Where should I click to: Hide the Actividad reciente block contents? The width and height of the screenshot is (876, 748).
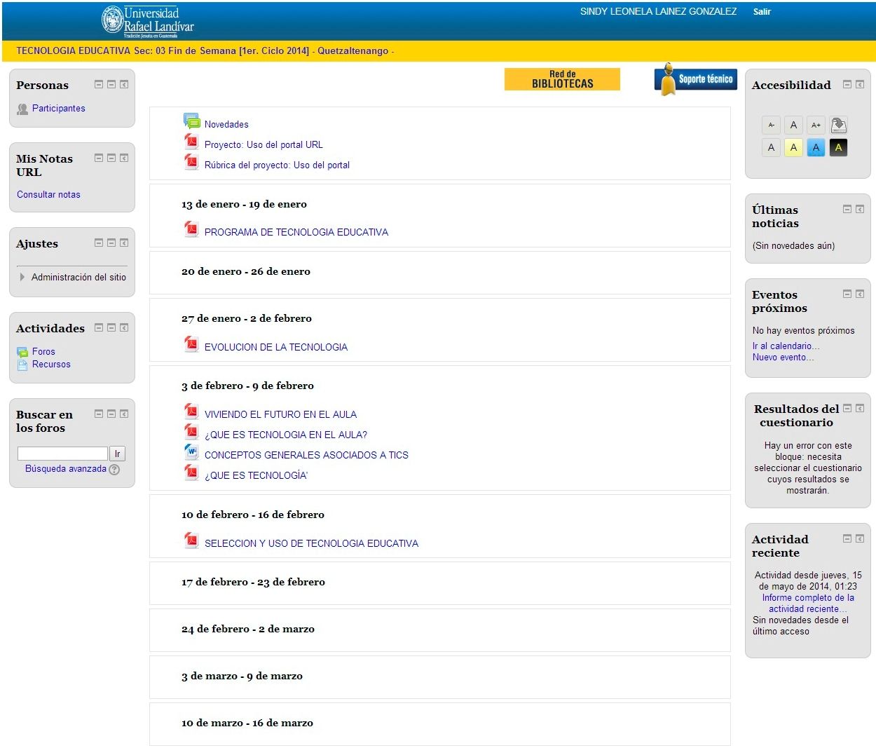847,539
